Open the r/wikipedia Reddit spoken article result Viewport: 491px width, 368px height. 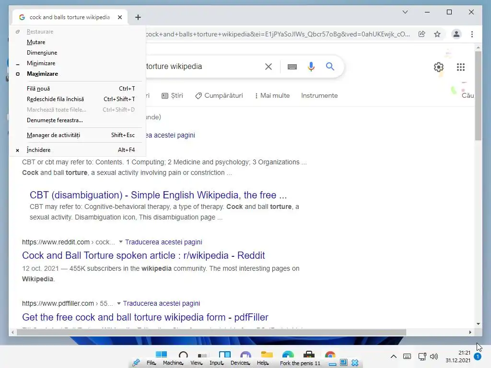(x=143, y=255)
